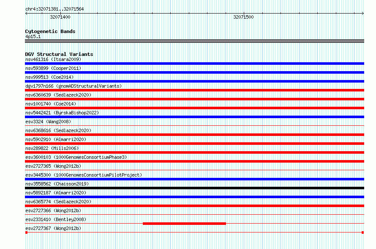Click the red bar under nsv5902910

[194, 144]
